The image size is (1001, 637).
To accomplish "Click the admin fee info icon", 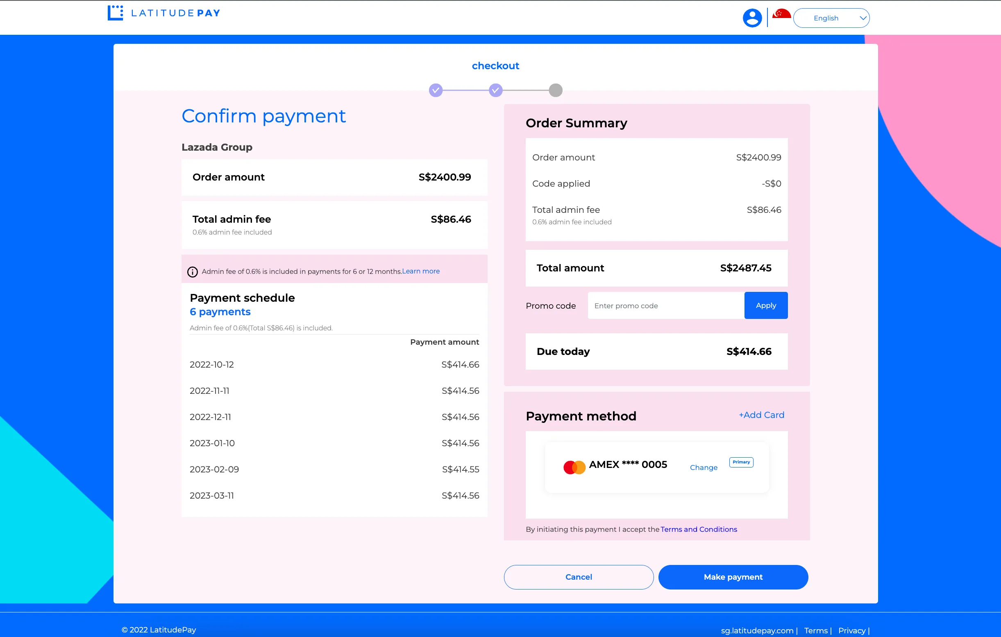I will coord(193,272).
